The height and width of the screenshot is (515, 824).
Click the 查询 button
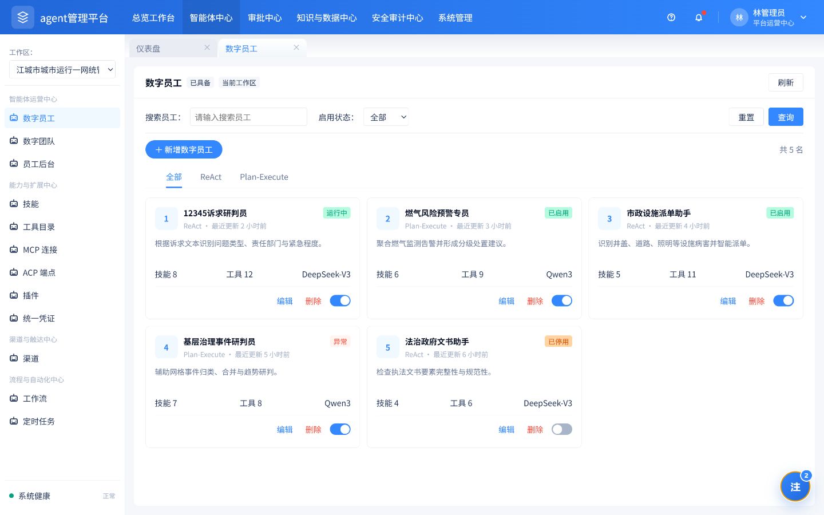click(786, 117)
